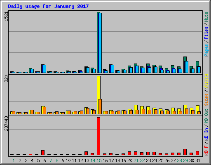This screenshot has width=211, height=165.
Task: Click day 29 on the axis
Action: 185,160
